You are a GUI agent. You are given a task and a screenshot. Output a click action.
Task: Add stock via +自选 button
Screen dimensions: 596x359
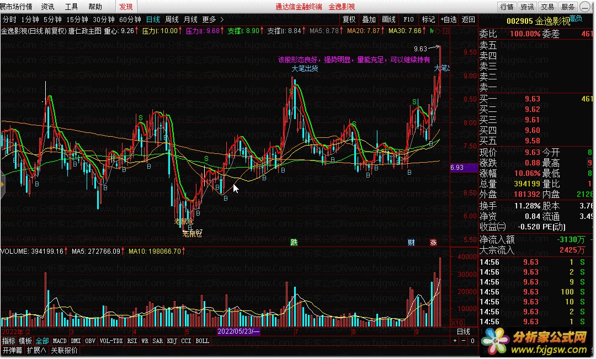[449, 19]
